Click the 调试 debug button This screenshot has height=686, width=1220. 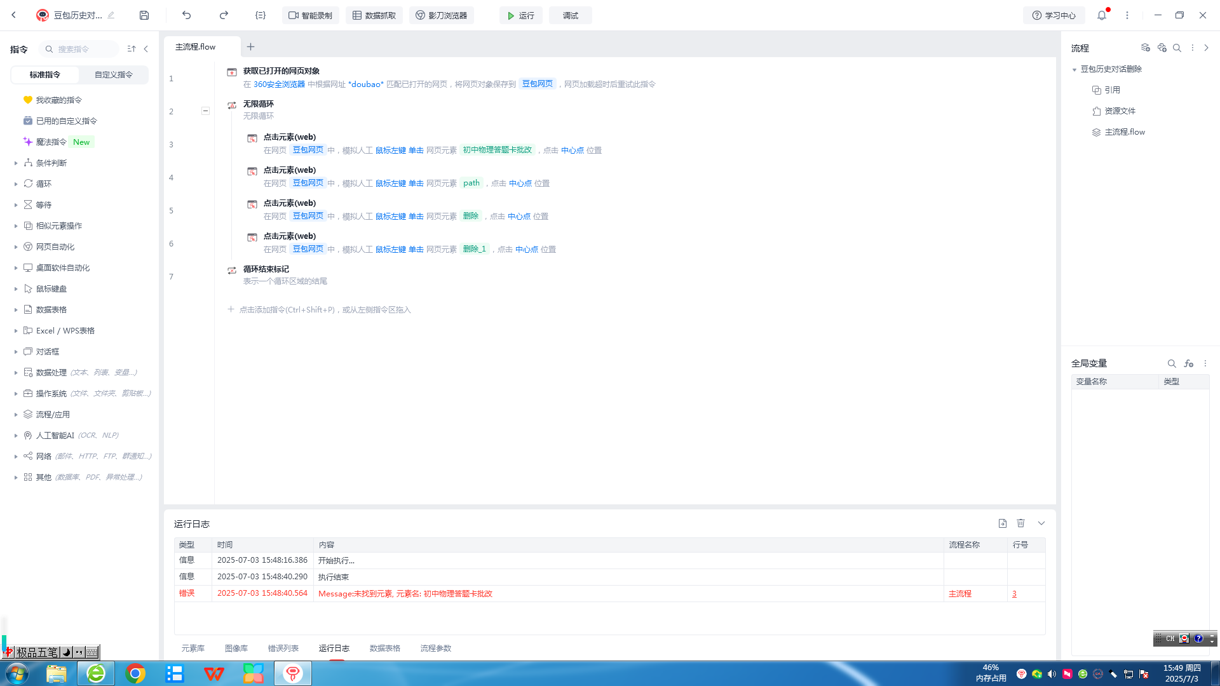[571, 15]
